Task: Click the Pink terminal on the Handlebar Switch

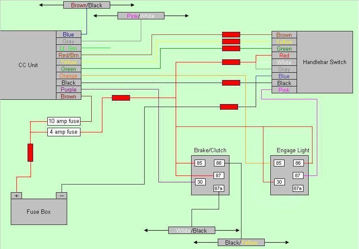Action: pyautogui.click(x=284, y=90)
